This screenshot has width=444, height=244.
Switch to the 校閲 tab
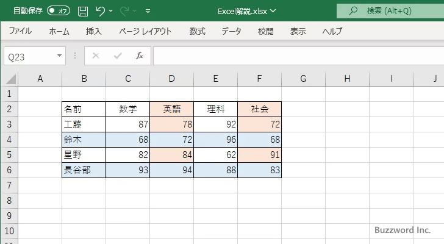pos(266,31)
